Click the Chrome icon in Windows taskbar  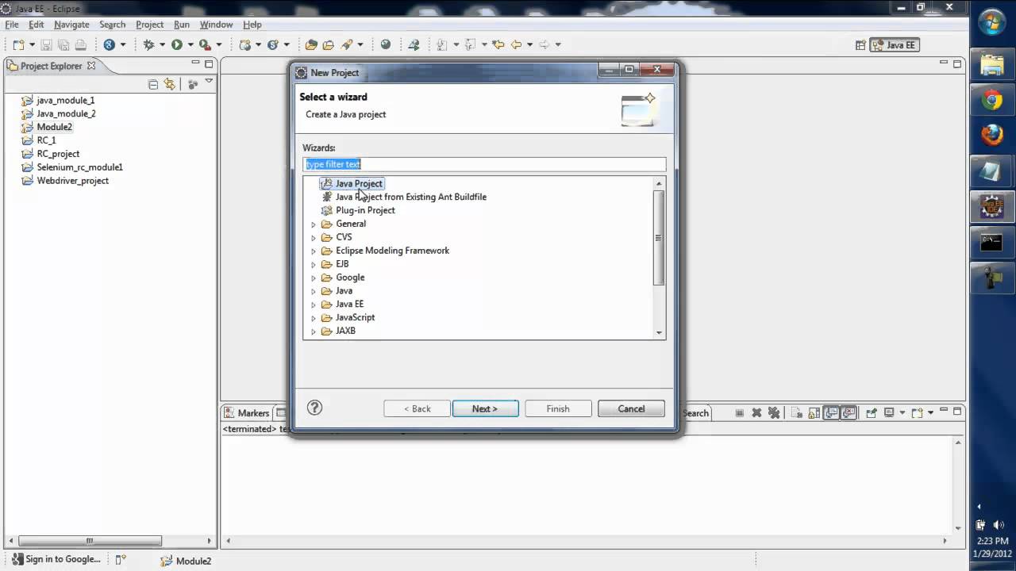coord(991,101)
